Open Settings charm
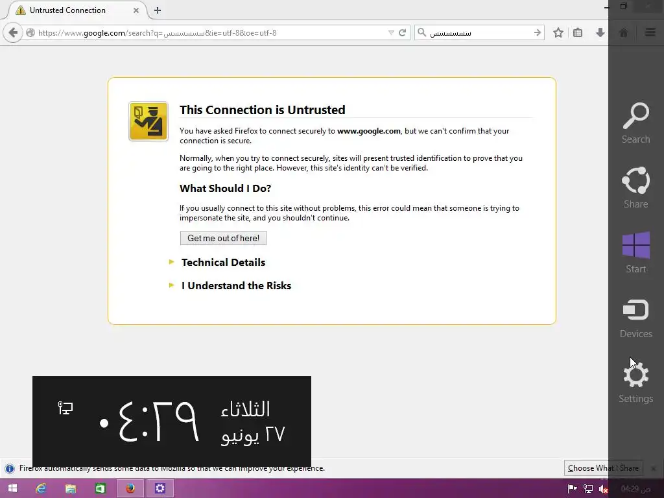Viewport: 664px width, 498px height. 635,383
